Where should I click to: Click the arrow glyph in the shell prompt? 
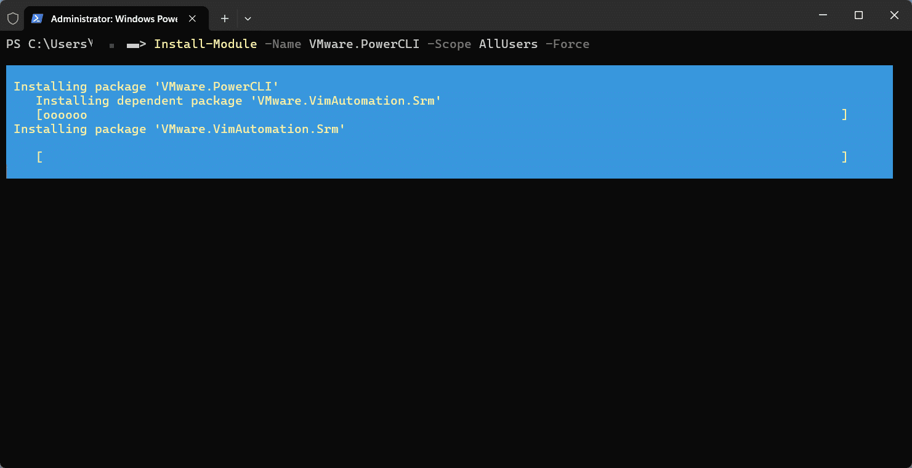[x=136, y=44]
